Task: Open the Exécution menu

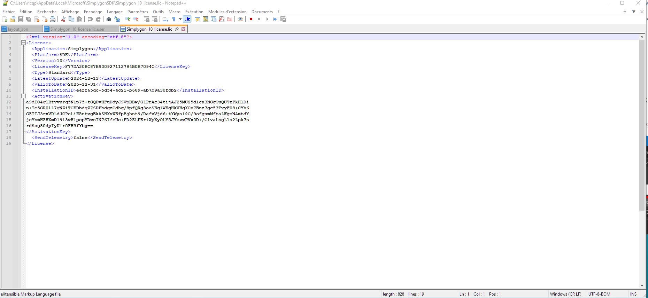Action: click(194, 12)
